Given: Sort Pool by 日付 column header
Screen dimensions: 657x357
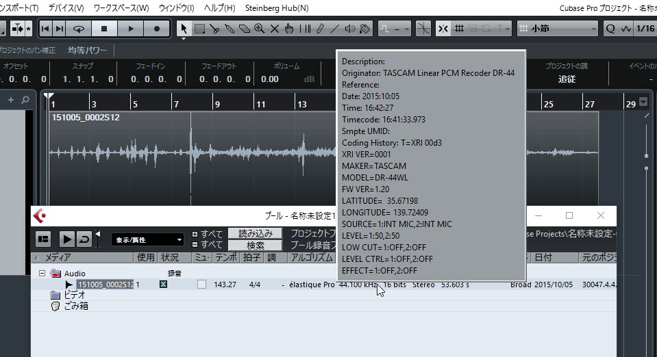Looking at the screenshot, I should pyautogui.click(x=555, y=257).
